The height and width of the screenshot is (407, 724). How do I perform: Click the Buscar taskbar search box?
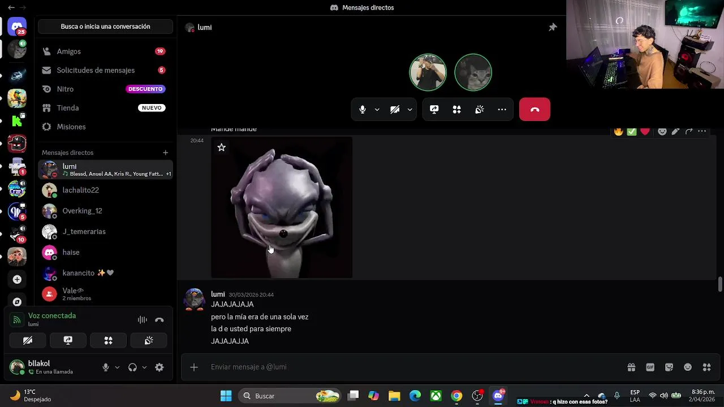pos(290,396)
